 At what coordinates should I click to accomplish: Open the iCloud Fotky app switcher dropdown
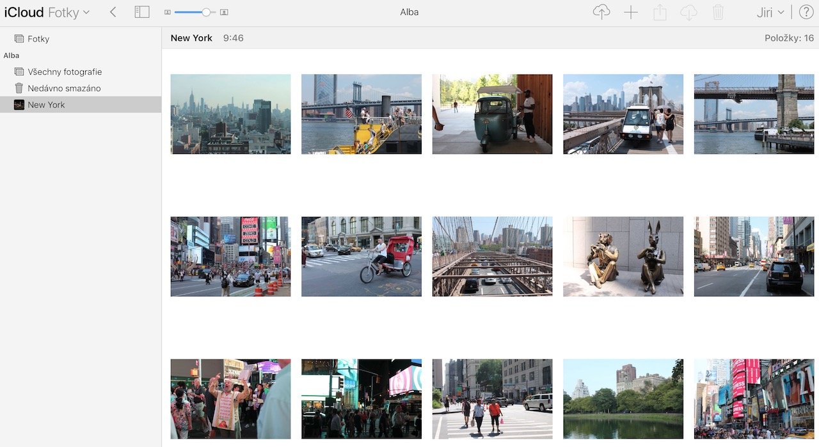pyautogui.click(x=47, y=12)
